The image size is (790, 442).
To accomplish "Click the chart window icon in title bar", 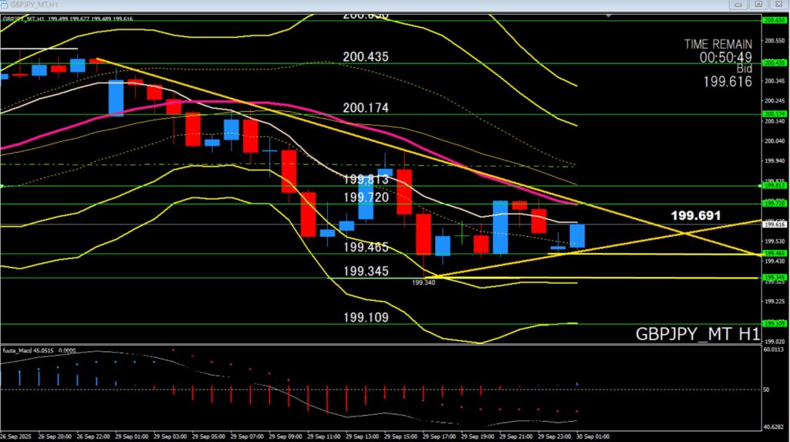I will (x=5, y=5).
